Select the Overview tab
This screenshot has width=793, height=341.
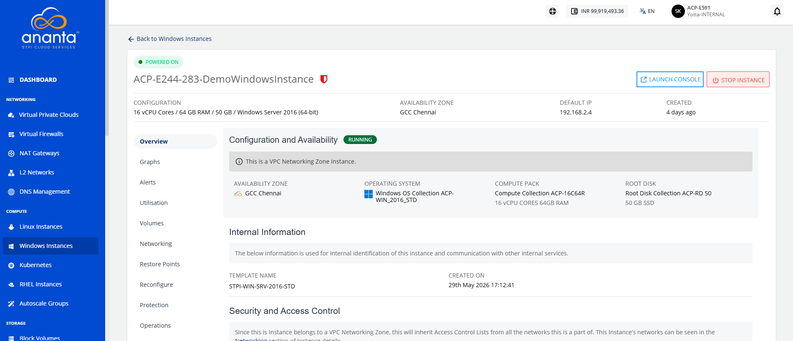click(175, 141)
